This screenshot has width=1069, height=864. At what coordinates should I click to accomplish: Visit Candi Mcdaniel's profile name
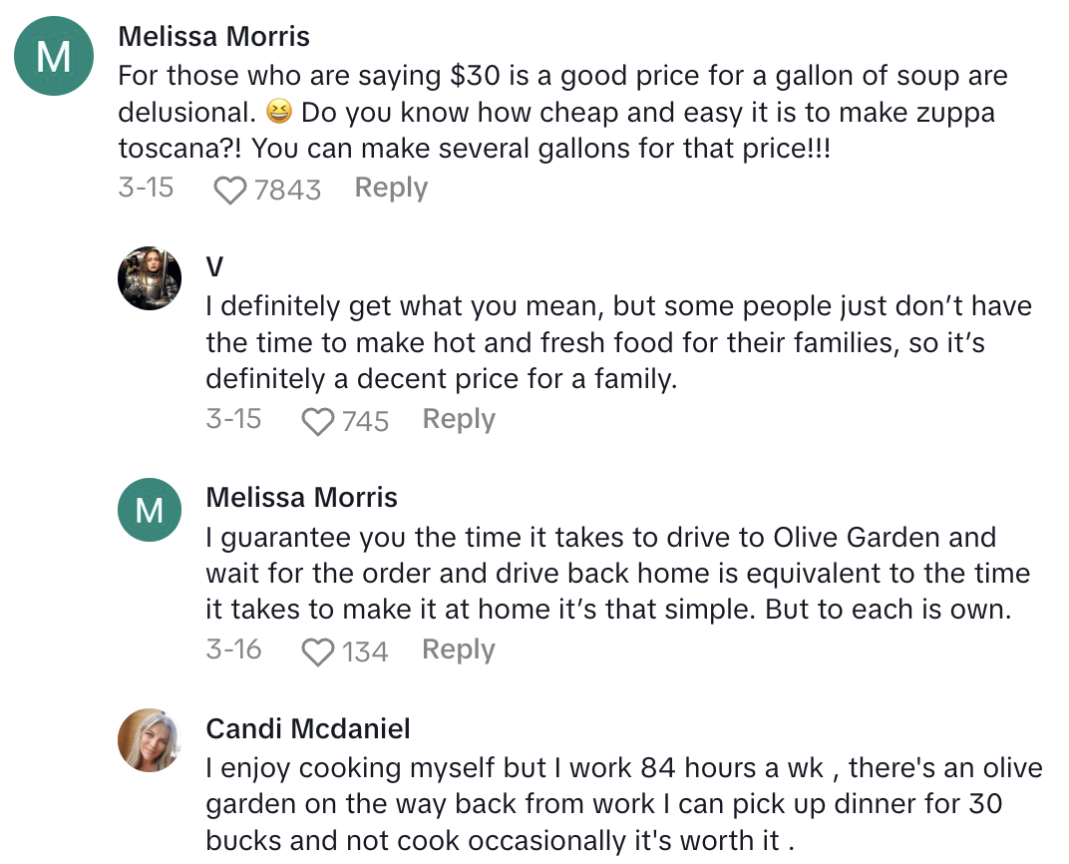[x=307, y=728]
